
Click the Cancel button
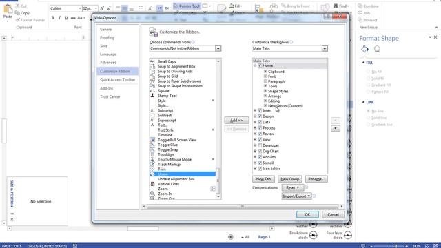(x=333, y=214)
